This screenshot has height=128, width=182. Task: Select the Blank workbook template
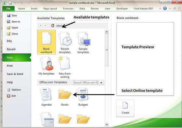tap(46, 42)
